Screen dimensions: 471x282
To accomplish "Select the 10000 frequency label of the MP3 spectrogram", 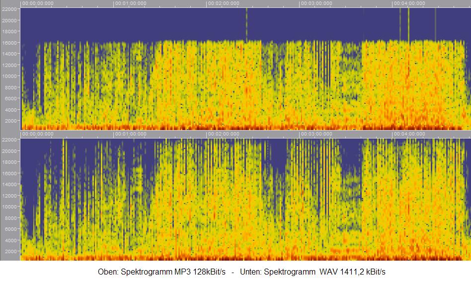I will pyautogui.click(x=9, y=76).
